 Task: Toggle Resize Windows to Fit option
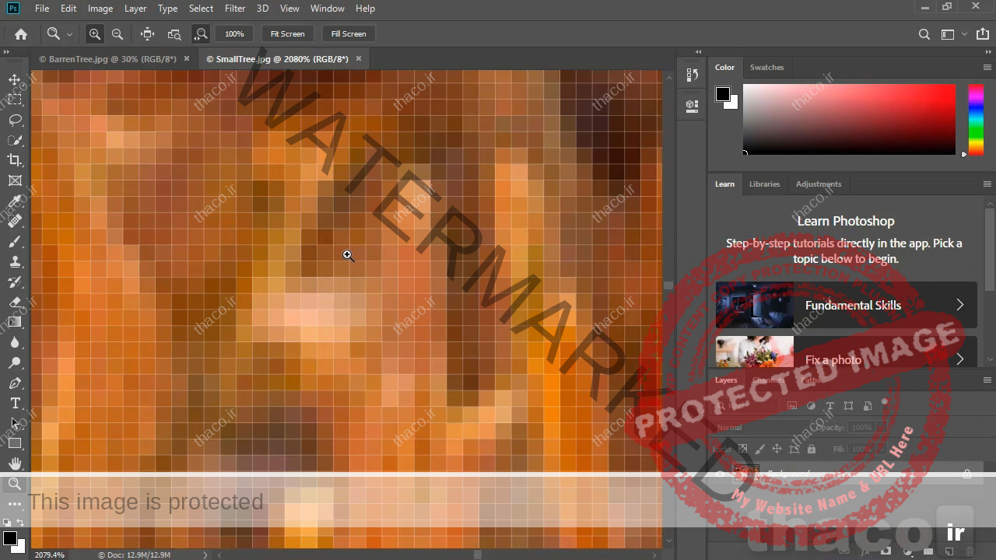(147, 33)
